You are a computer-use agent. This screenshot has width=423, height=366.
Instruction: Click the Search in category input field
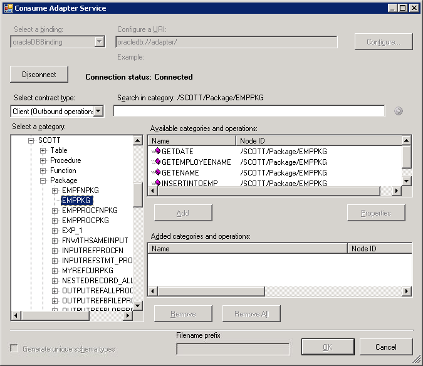click(x=249, y=111)
